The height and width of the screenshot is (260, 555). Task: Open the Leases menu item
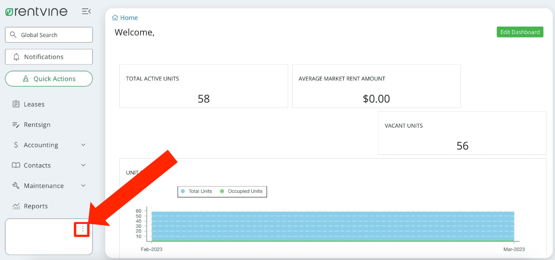click(34, 104)
